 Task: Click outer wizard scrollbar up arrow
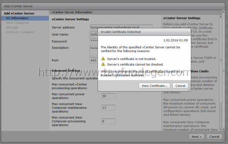tap(223, 11)
